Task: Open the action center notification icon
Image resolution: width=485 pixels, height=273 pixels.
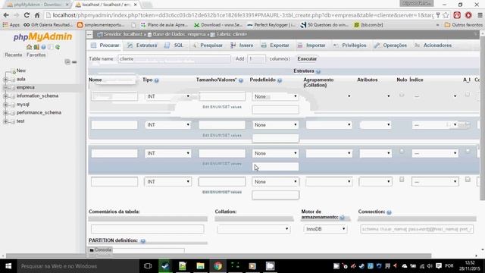Action: [x=438, y=266]
